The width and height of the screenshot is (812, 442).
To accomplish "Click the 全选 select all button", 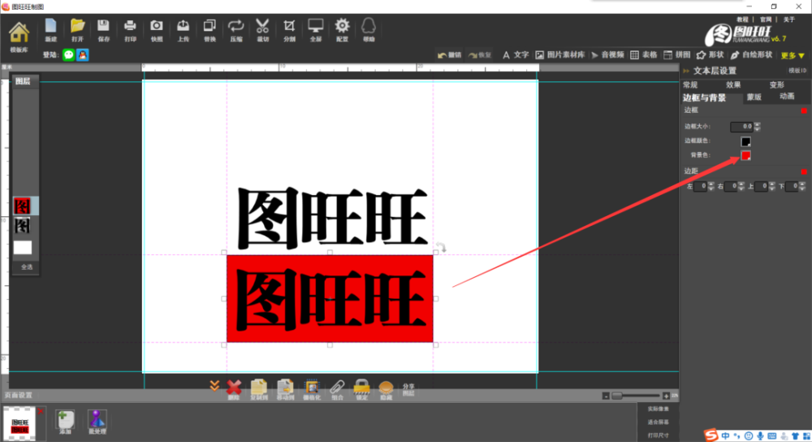I will tap(27, 266).
